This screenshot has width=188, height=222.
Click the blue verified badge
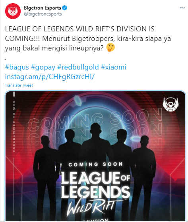pyautogui.click(x=65, y=8)
